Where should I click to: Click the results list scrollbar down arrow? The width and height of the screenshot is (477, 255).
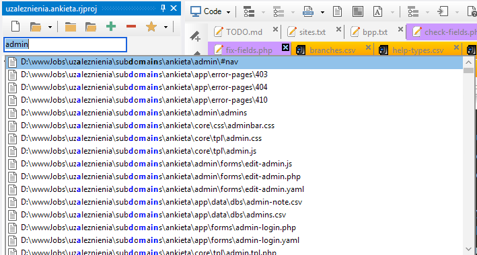click(468, 250)
